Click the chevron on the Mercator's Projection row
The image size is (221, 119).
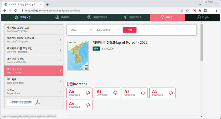(x=60, y=40)
